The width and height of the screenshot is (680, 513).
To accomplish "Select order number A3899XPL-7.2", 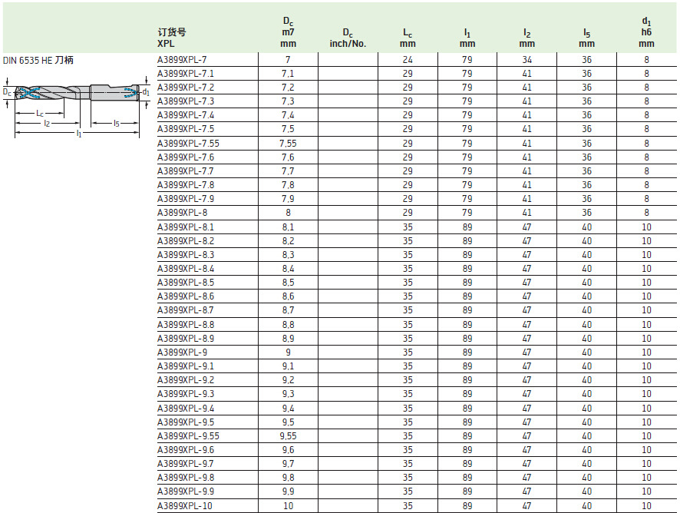I will (x=185, y=88).
